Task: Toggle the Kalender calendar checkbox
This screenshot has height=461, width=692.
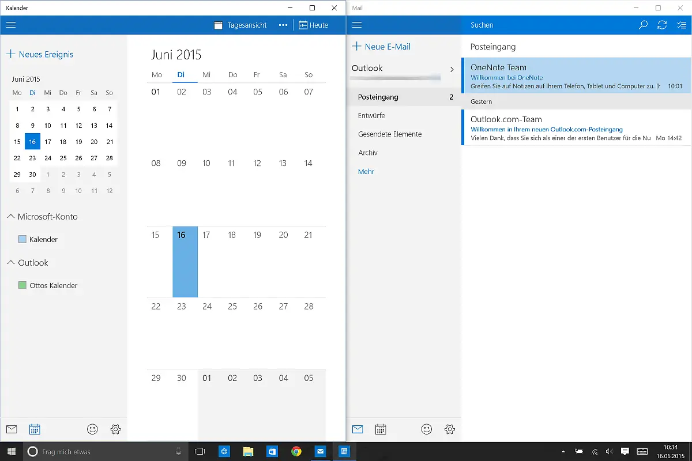Action: pos(22,239)
